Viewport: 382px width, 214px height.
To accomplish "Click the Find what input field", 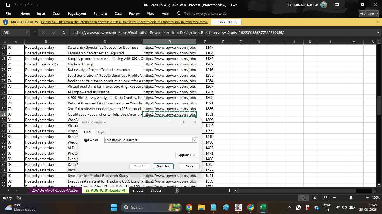I will pyautogui.click(x=148, y=140).
